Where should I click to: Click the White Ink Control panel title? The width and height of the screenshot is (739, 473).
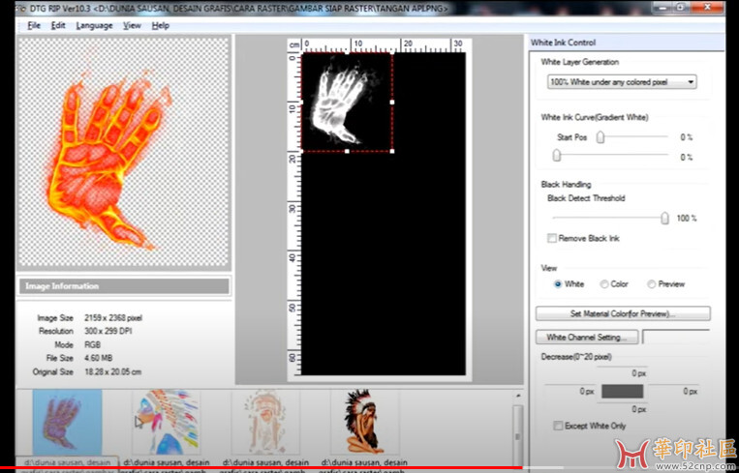[x=563, y=43]
